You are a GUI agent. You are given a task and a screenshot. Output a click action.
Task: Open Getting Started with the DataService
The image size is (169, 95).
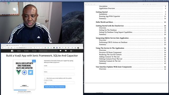(x=110, y=26)
